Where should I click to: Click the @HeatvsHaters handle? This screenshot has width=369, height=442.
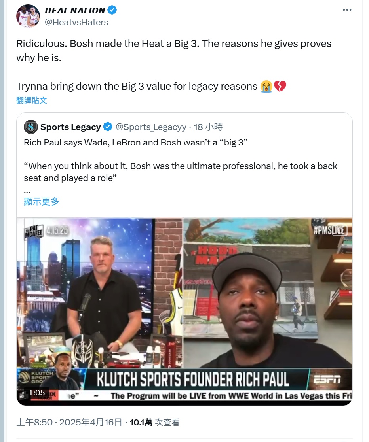pos(76,22)
